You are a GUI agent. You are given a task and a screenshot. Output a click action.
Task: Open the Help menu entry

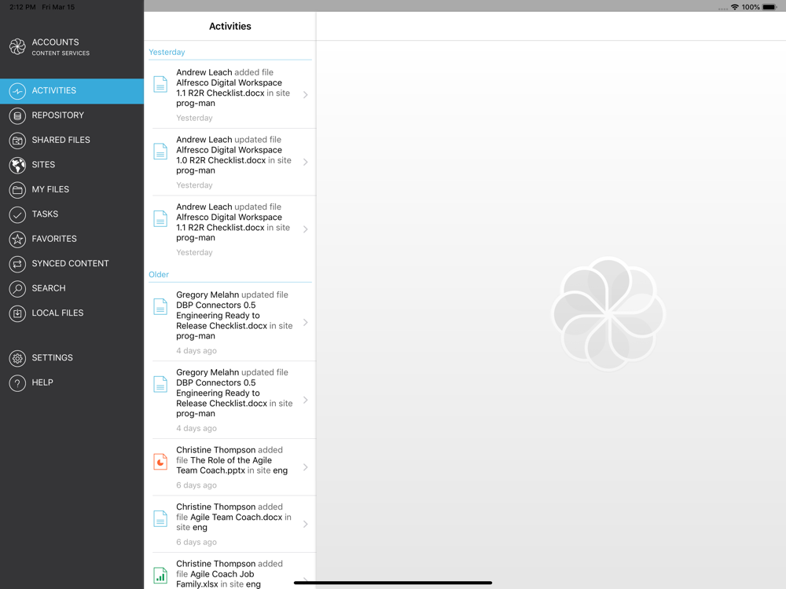[72, 382]
